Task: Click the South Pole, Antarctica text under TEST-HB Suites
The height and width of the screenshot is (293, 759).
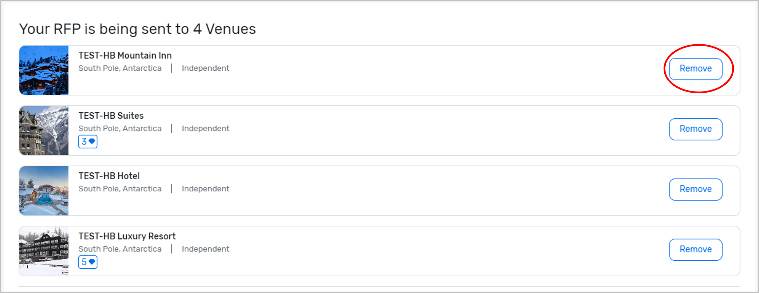Action: [x=120, y=129]
